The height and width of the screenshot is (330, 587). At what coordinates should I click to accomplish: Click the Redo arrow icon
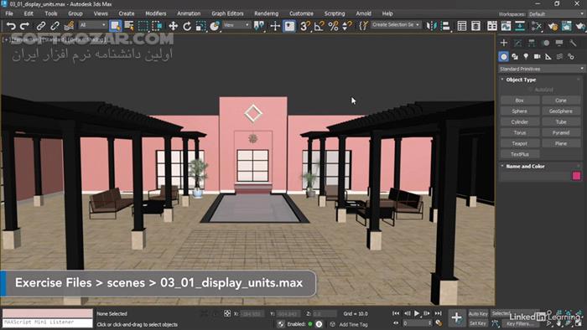pos(24,26)
